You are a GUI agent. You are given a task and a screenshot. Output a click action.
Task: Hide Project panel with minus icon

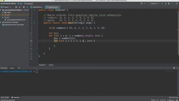point(27,7)
